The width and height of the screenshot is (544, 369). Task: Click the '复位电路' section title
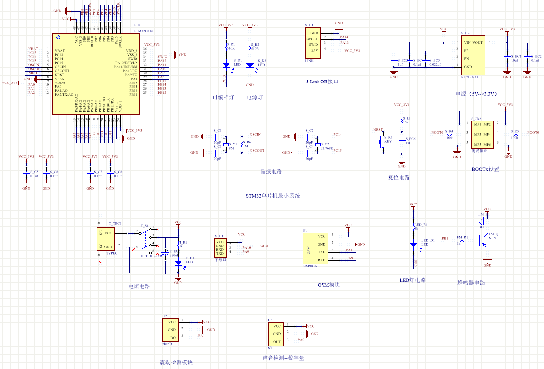pyautogui.click(x=399, y=177)
